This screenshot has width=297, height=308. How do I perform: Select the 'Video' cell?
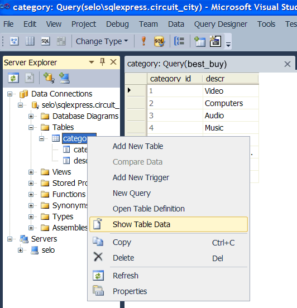pos(231,91)
